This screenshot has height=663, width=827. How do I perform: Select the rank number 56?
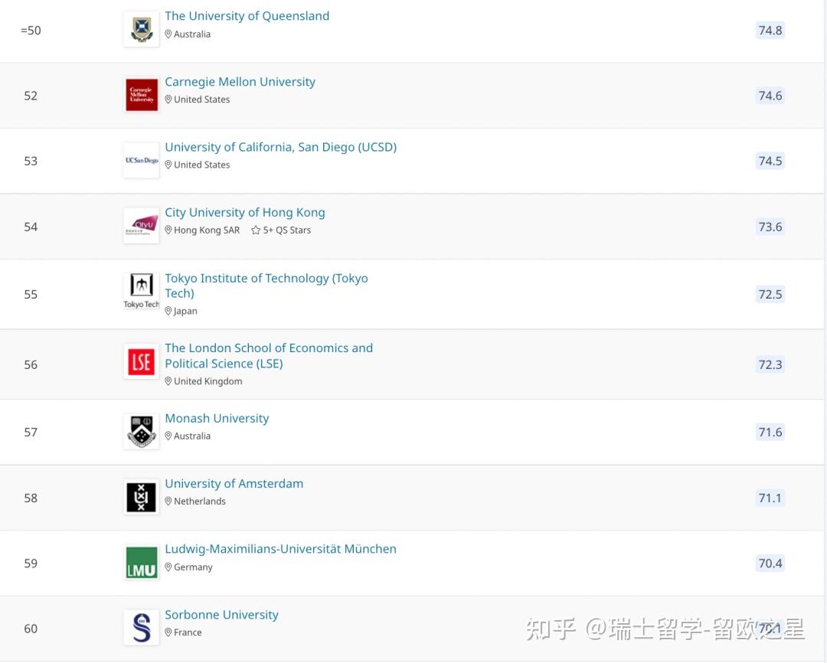pos(31,365)
